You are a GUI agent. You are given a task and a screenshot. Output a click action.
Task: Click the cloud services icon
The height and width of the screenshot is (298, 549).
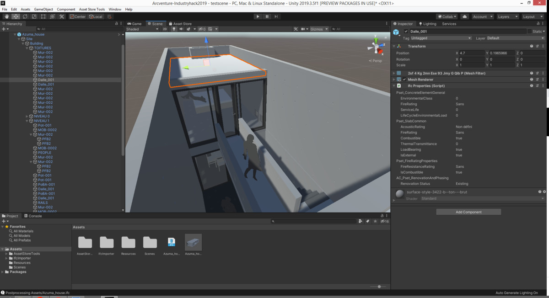tap(465, 16)
